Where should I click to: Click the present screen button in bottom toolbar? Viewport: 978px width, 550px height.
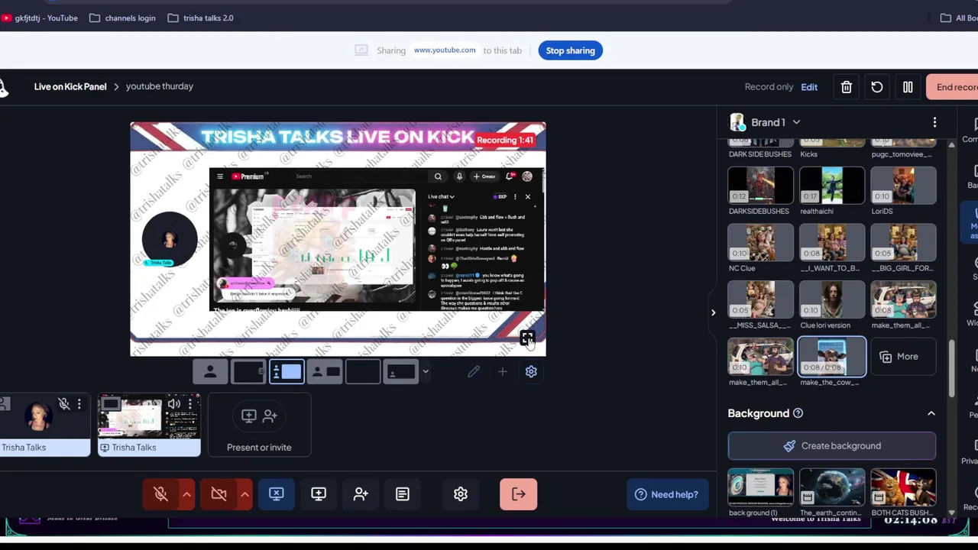319,494
